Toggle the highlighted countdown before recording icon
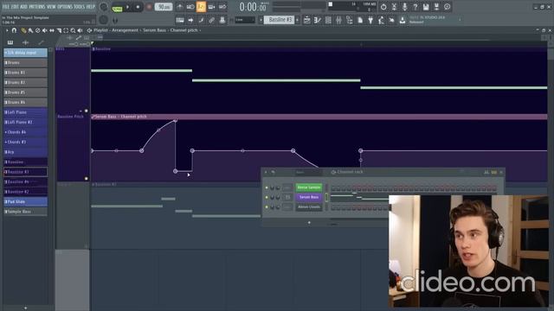Screen dimensions: 554x311 pyautogui.click(x=201, y=7)
